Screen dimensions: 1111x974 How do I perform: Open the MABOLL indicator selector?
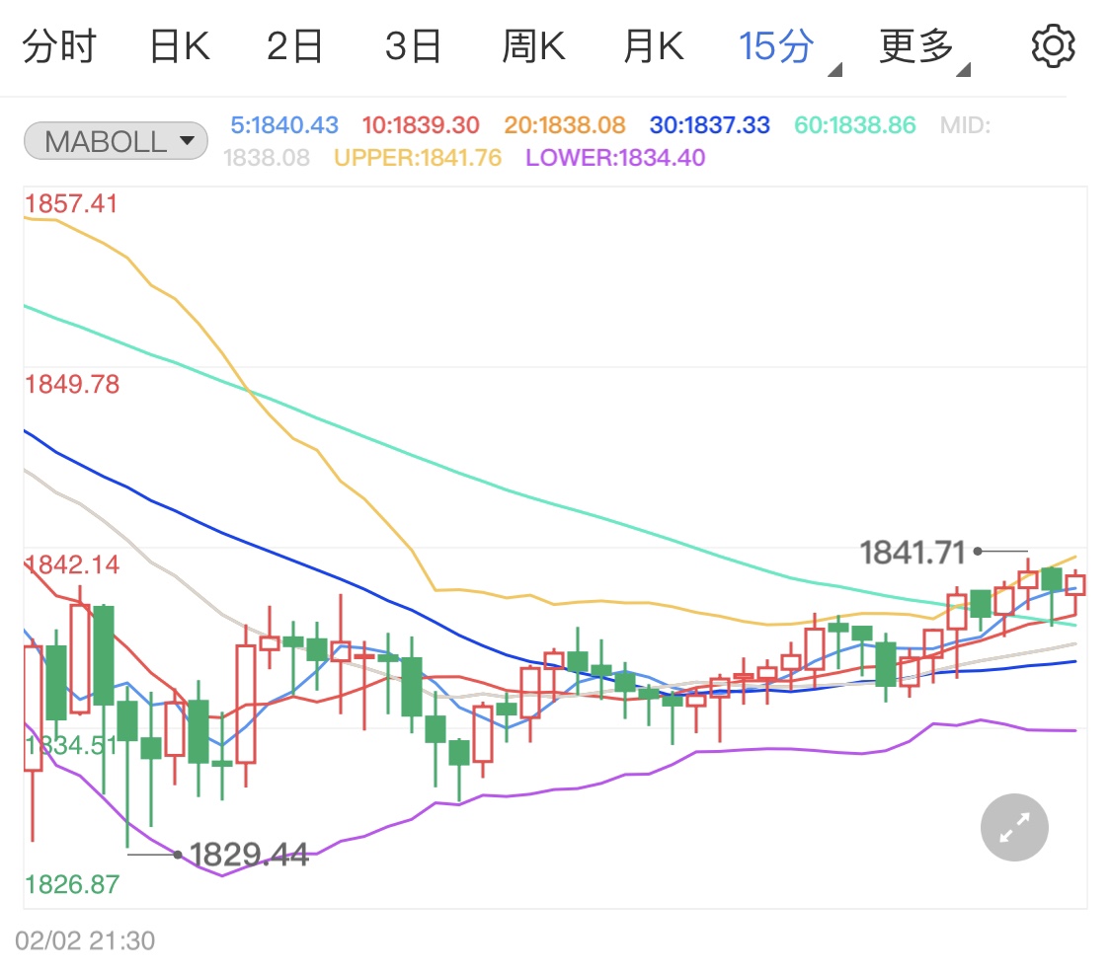click(x=116, y=141)
